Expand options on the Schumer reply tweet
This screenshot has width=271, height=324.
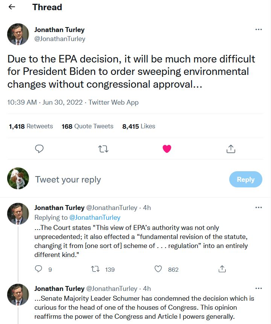pos(259,289)
